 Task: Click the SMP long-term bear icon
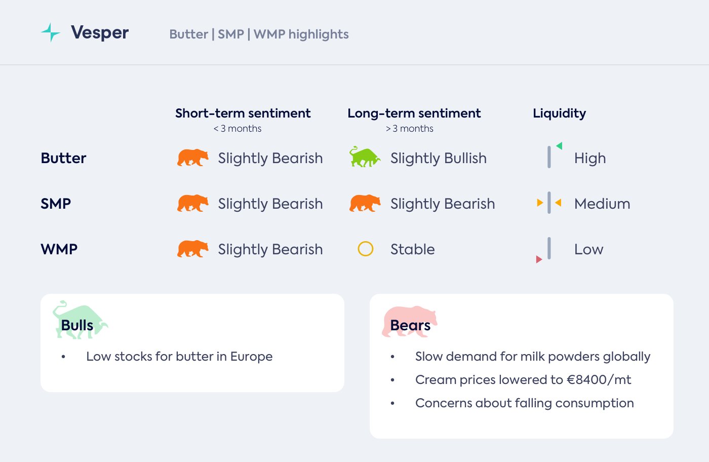coord(365,203)
